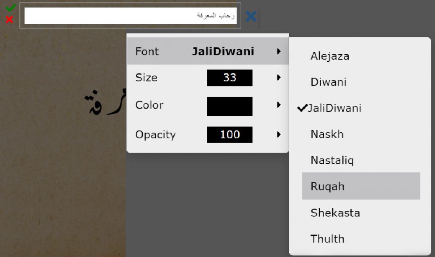Viewport: 435px width, 257px height.
Task: Expand the Size submenu arrow
Action: click(x=279, y=78)
